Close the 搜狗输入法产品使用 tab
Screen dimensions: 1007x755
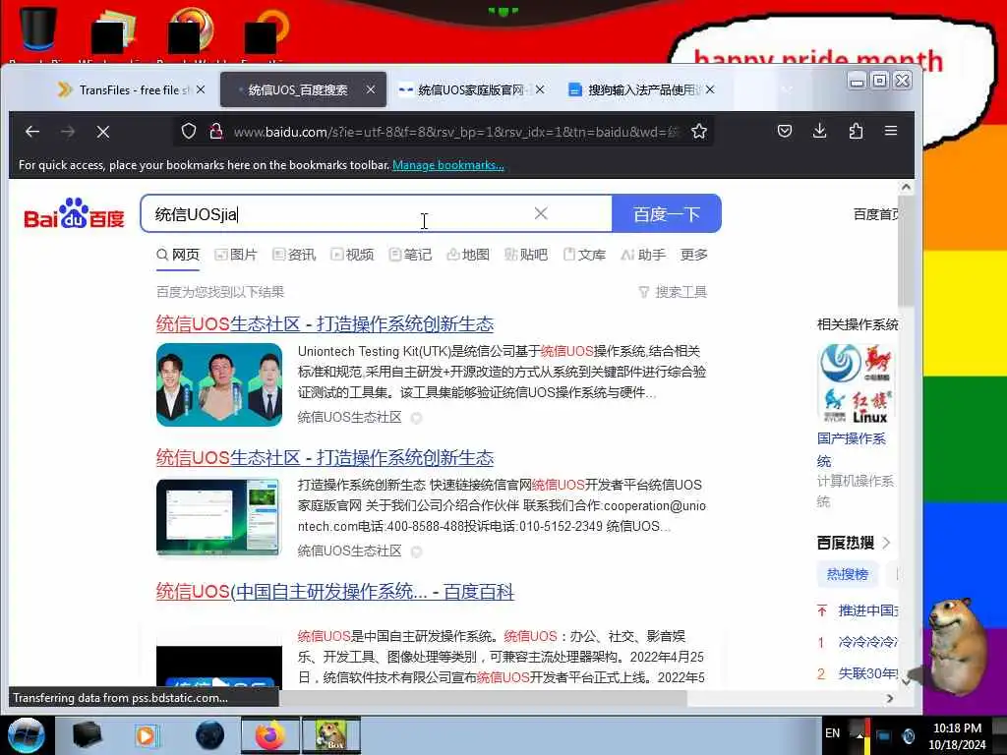[710, 89]
